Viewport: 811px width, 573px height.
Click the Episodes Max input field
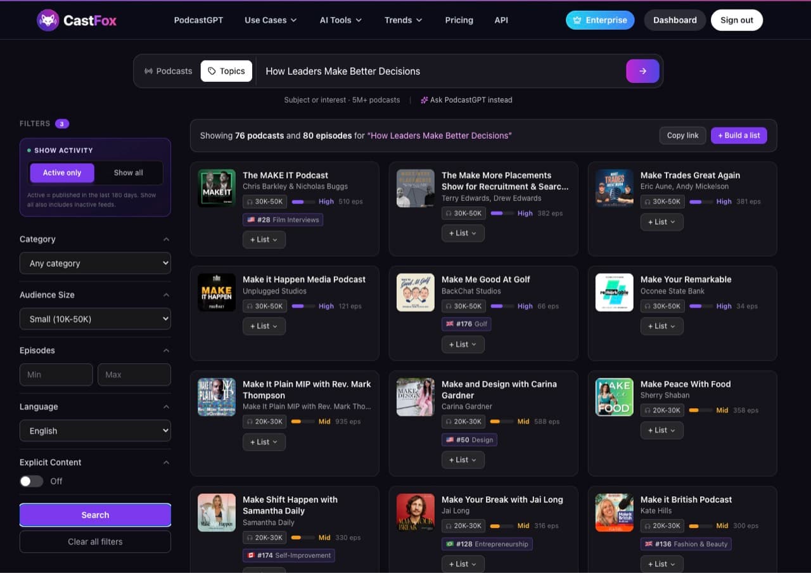click(x=134, y=375)
